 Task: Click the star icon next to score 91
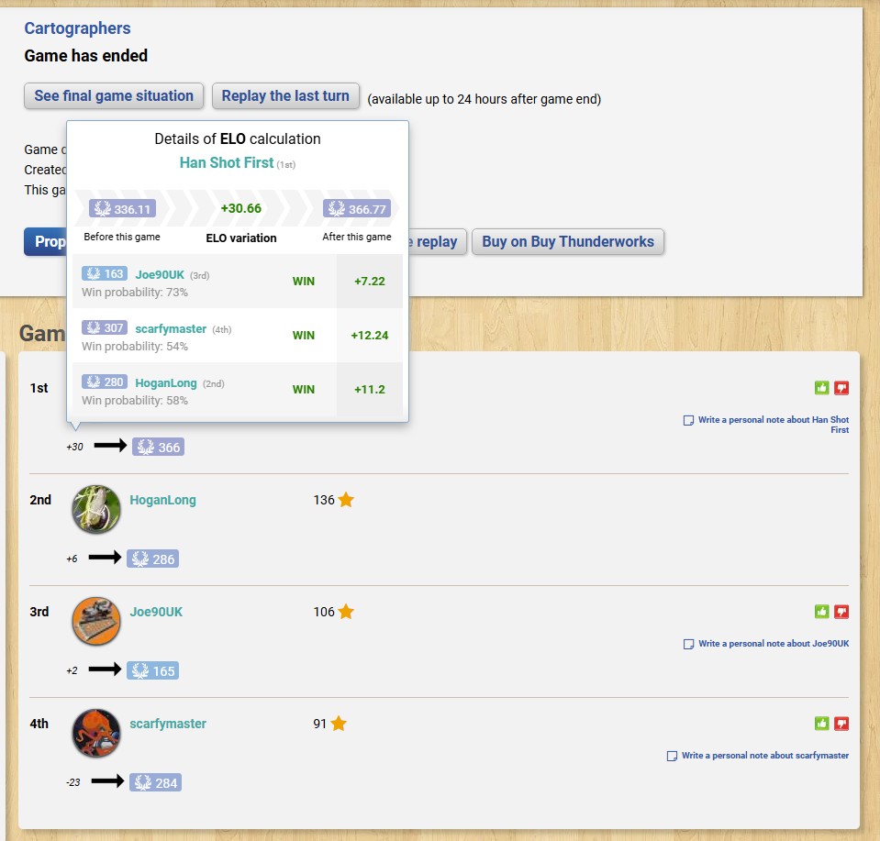(x=339, y=724)
